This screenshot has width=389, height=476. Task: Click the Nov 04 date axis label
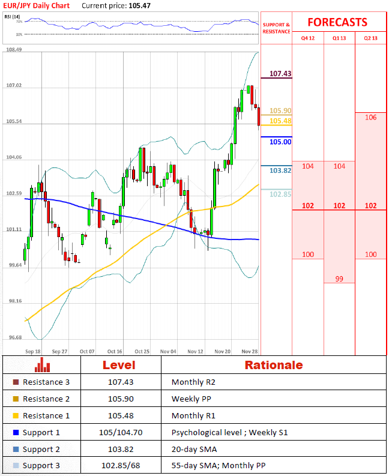pos(168,351)
